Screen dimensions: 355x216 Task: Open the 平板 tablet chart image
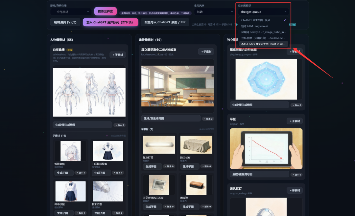click(x=266, y=149)
